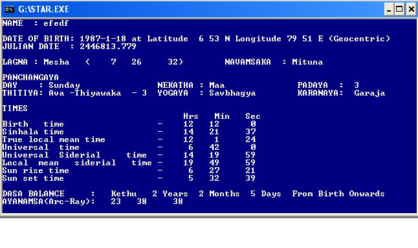Click the 'Local mean siderial time' label
Screen dimensions: 418x248
click(77, 163)
